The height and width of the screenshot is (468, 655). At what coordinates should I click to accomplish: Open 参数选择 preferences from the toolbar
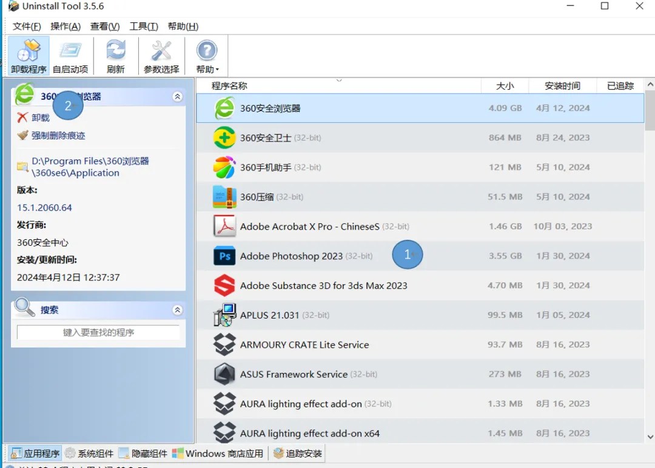[161, 56]
